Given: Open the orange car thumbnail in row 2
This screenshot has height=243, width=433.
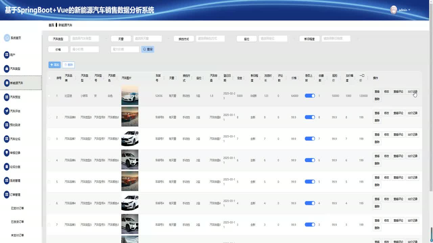Looking at the screenshot, I should click(x=130, y=116).
